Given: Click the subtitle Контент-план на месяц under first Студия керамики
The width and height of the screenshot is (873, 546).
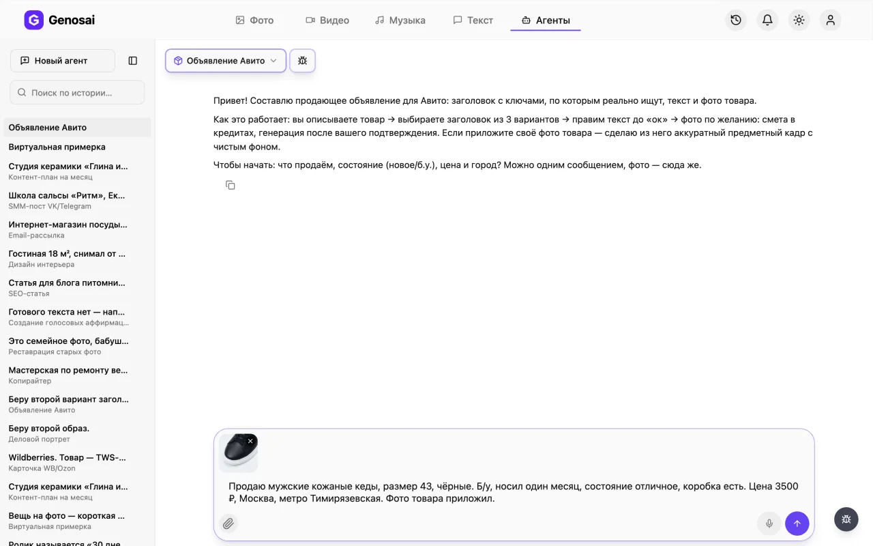Looking at the screenshot, I should point(50,177).
